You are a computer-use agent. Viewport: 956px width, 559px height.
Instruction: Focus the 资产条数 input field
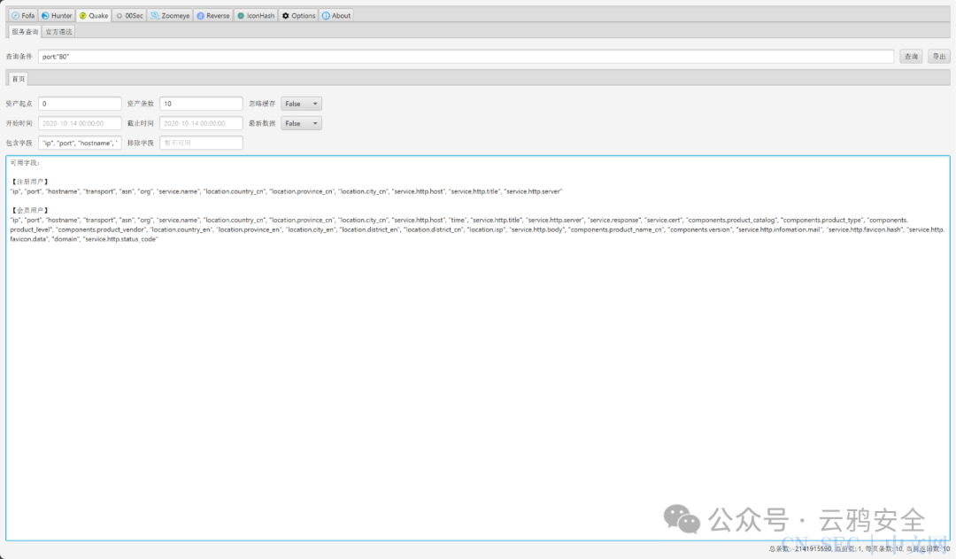[201, 104]
